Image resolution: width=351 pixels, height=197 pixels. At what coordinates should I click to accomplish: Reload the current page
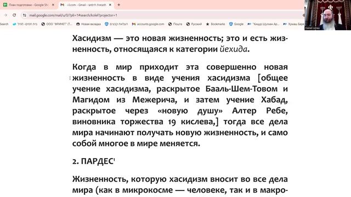14,15
